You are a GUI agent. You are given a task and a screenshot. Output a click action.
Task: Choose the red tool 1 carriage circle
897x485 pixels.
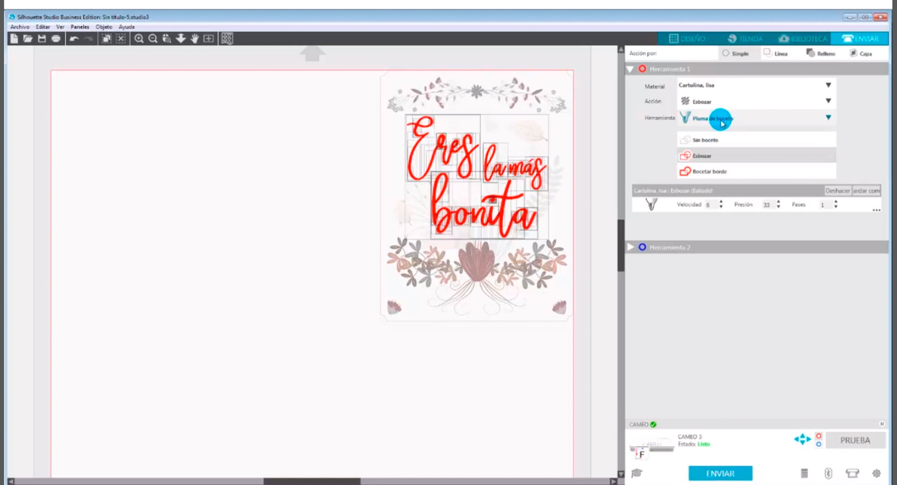pos(819,435)
